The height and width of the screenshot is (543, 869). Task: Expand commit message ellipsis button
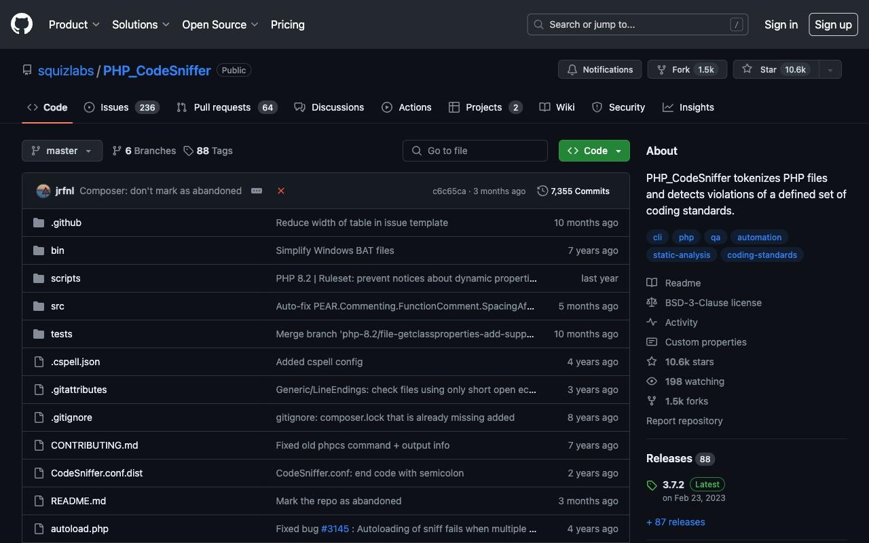click(257, 191)
